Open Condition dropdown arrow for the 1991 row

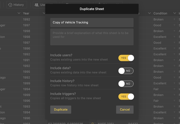click(x=174, y=60)
